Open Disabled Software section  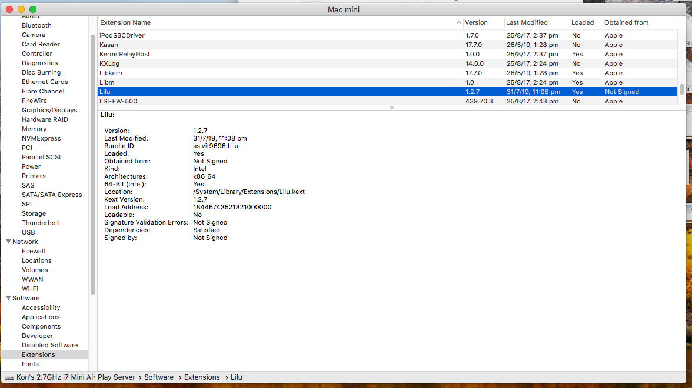click(x=50, y=345)
